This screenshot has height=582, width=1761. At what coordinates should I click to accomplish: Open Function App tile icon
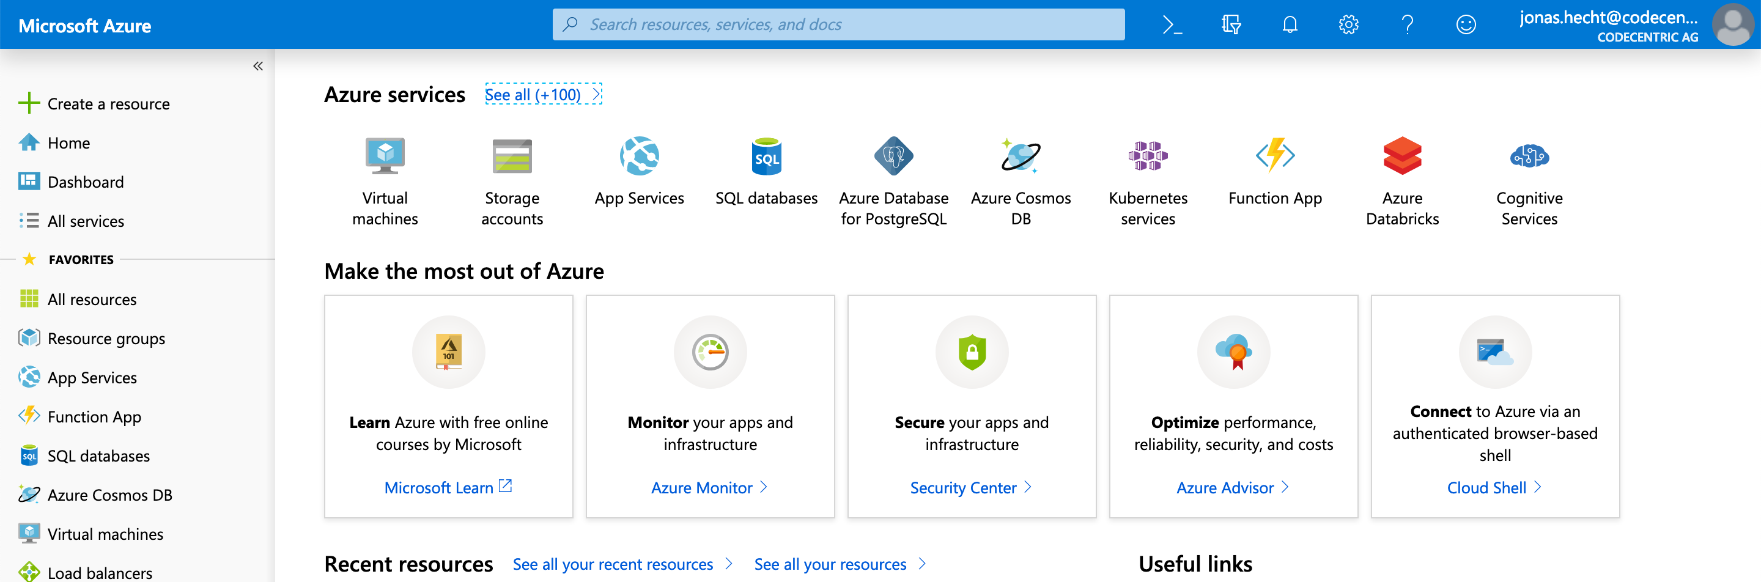click(1275, 156)
